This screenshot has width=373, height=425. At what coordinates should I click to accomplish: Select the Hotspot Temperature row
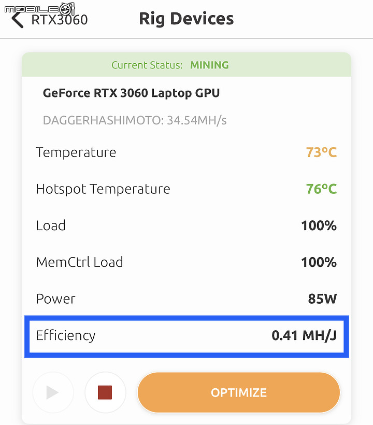pyautogui.click(x=187, y=189)
